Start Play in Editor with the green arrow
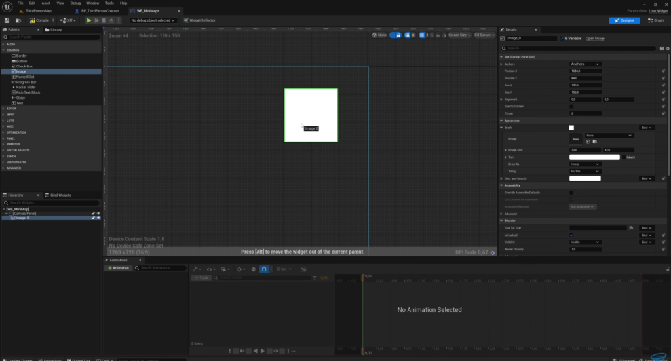The image size is (671, 361). coord(88,20)
